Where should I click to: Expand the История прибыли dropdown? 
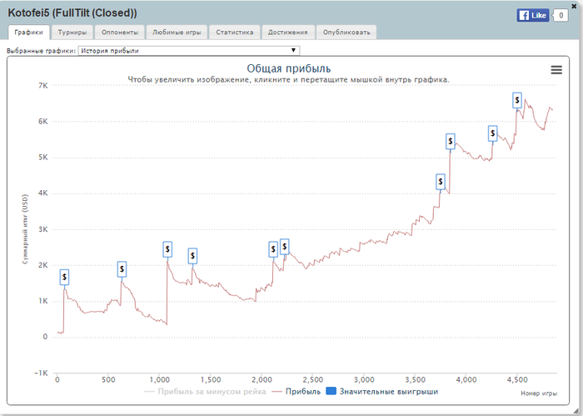coord(189,51)
